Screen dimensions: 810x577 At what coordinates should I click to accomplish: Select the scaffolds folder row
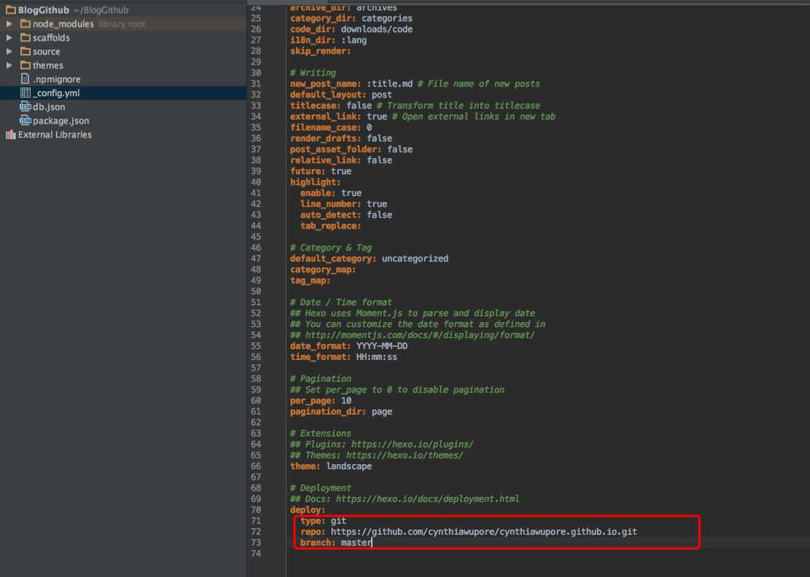click(123, 38)
